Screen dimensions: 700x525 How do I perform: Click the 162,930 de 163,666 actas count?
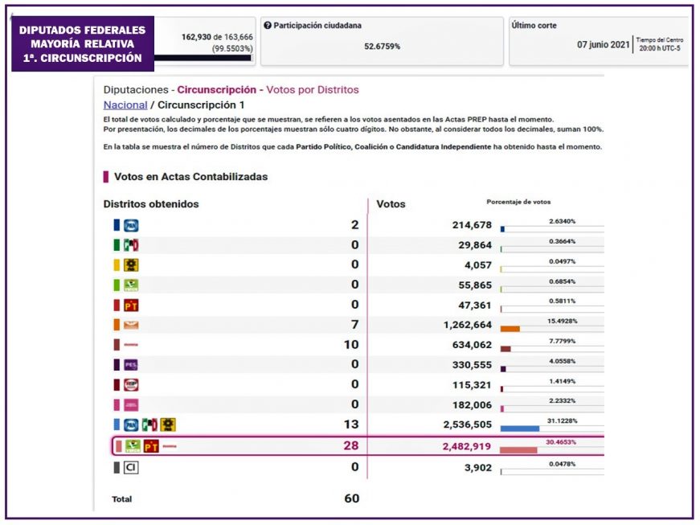[217, 37]
